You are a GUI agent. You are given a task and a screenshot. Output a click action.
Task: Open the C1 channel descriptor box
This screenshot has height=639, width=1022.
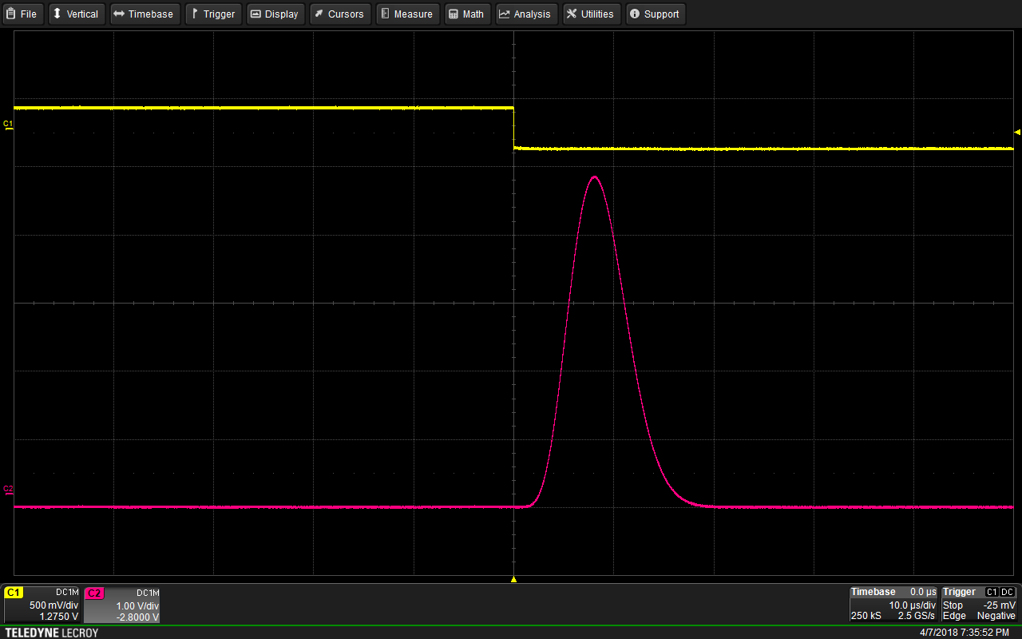[x=42, y=604]
